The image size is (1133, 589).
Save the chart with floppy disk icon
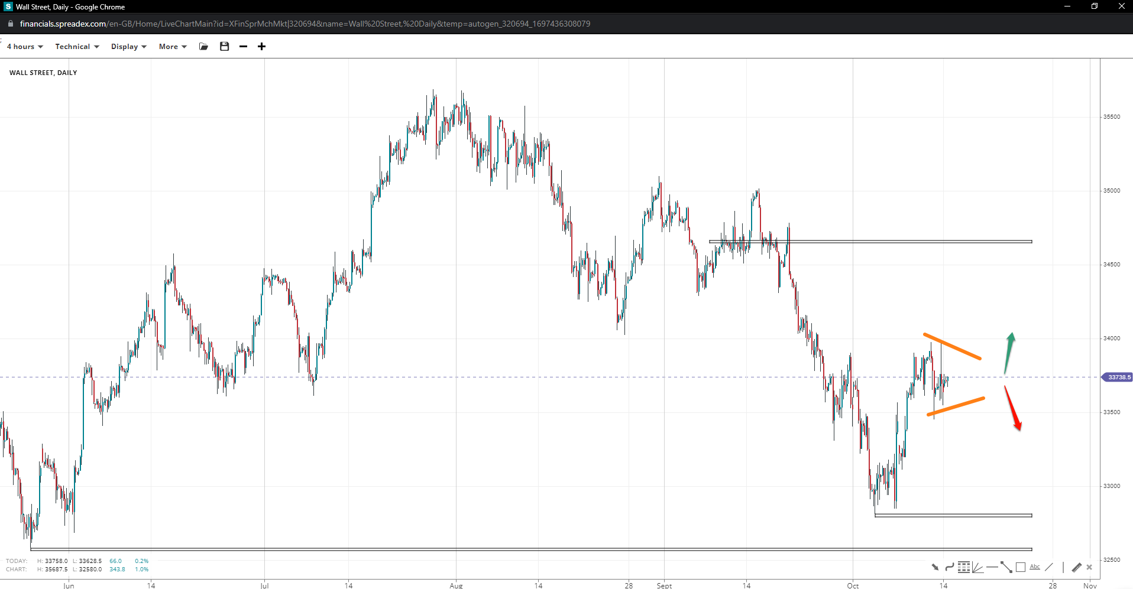[224, 47]
